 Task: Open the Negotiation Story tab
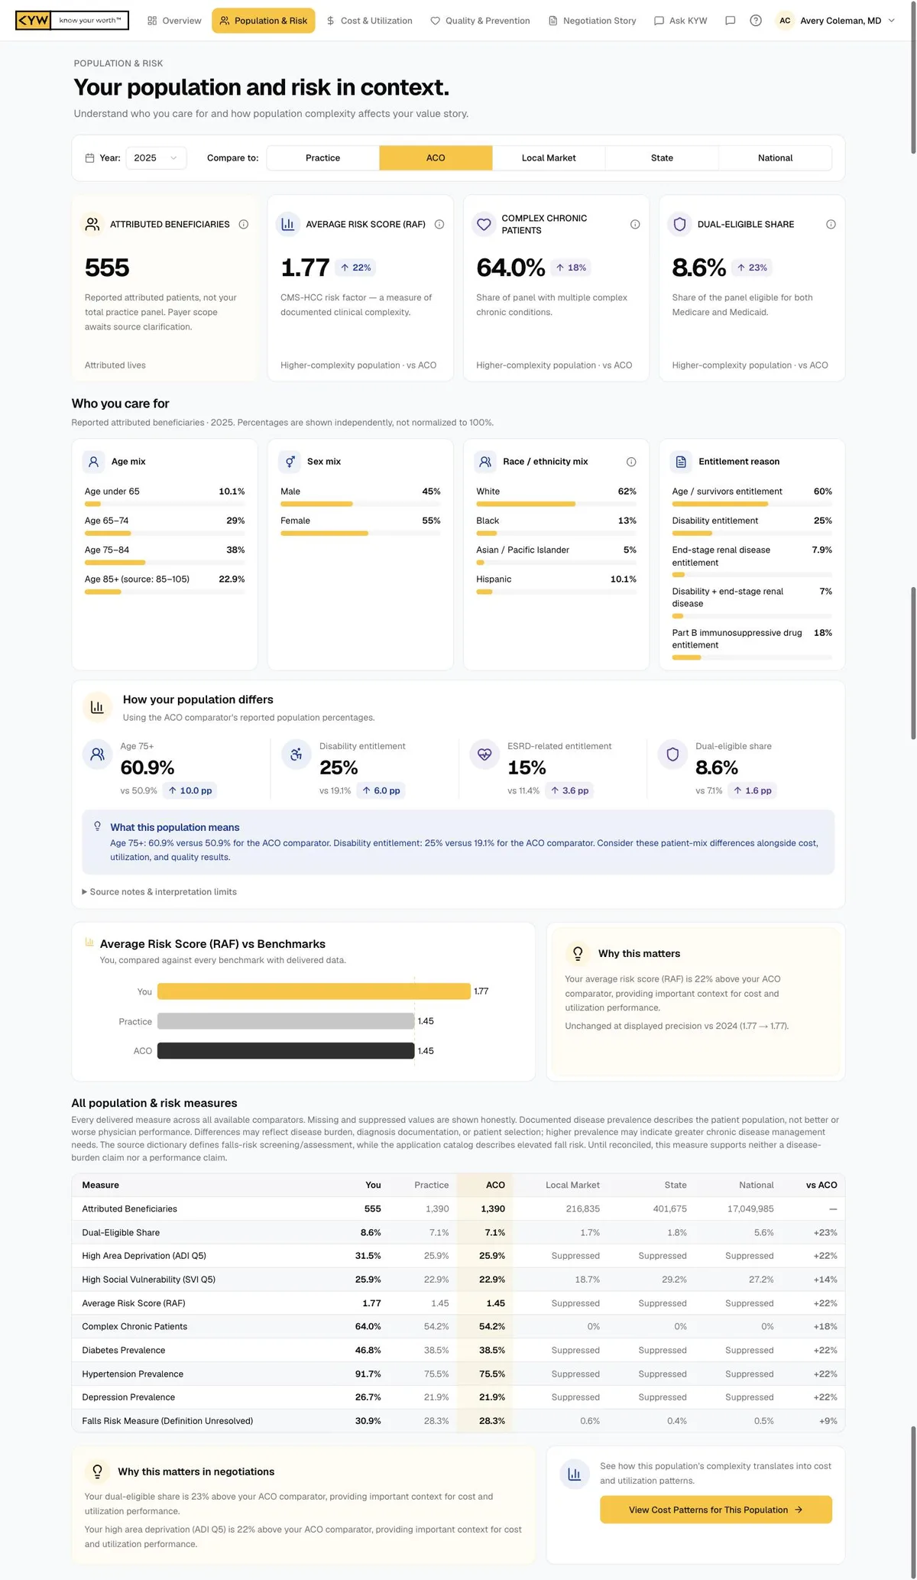592,21
